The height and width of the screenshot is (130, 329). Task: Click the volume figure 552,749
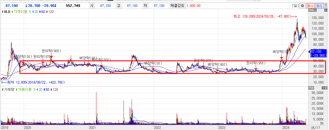[x=73, y=6]
